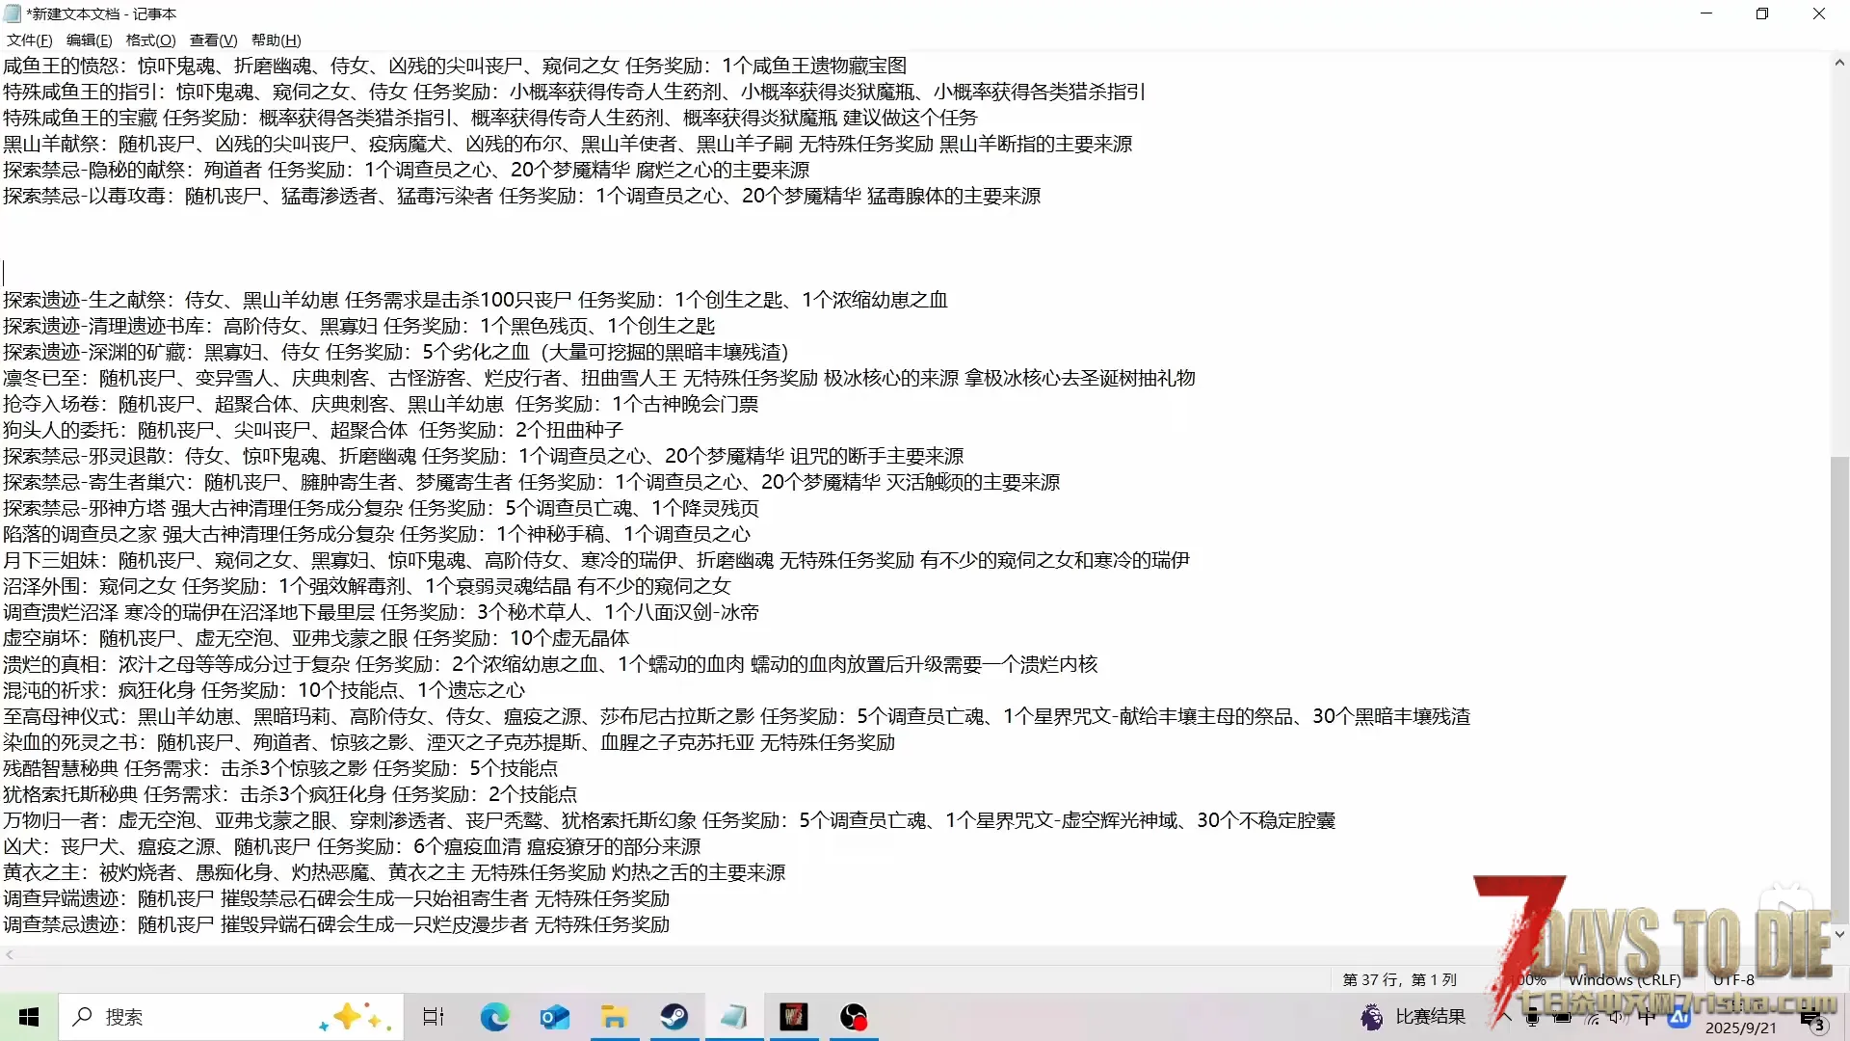Click horizontal scrollbar left arrow
1850x1041 pixels.
(10, 955)
